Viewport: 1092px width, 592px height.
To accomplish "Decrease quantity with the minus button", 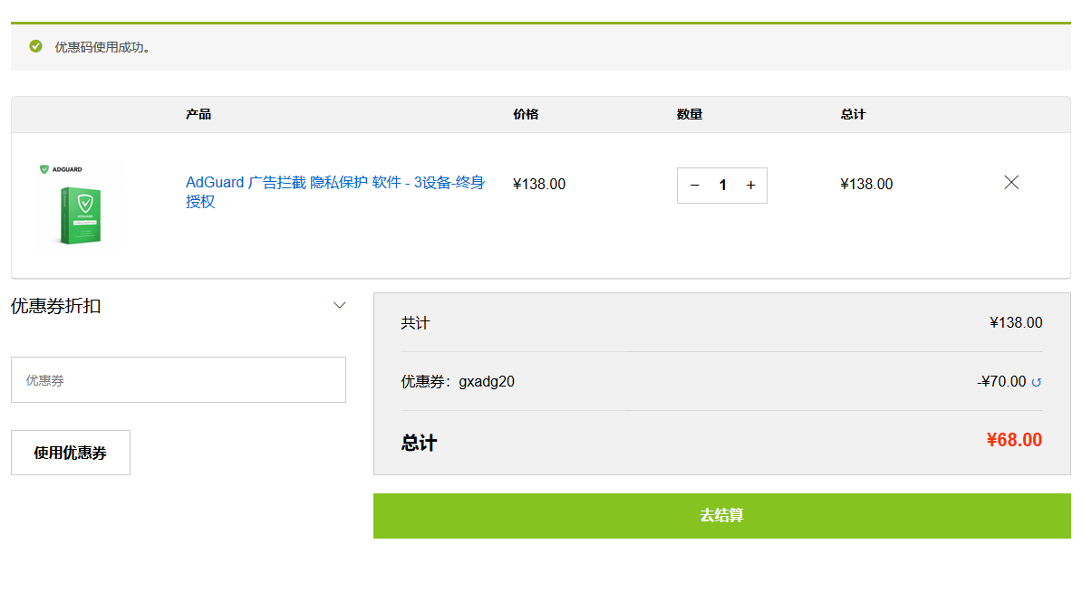I will click(695, 186).
